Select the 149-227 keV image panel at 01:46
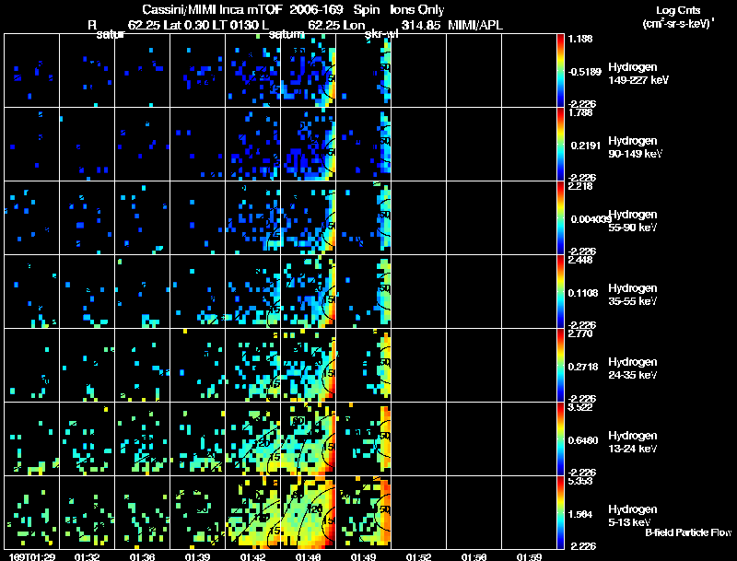Image resolution: width=737 pixels, height=561 pixels. tap(308, 70)
